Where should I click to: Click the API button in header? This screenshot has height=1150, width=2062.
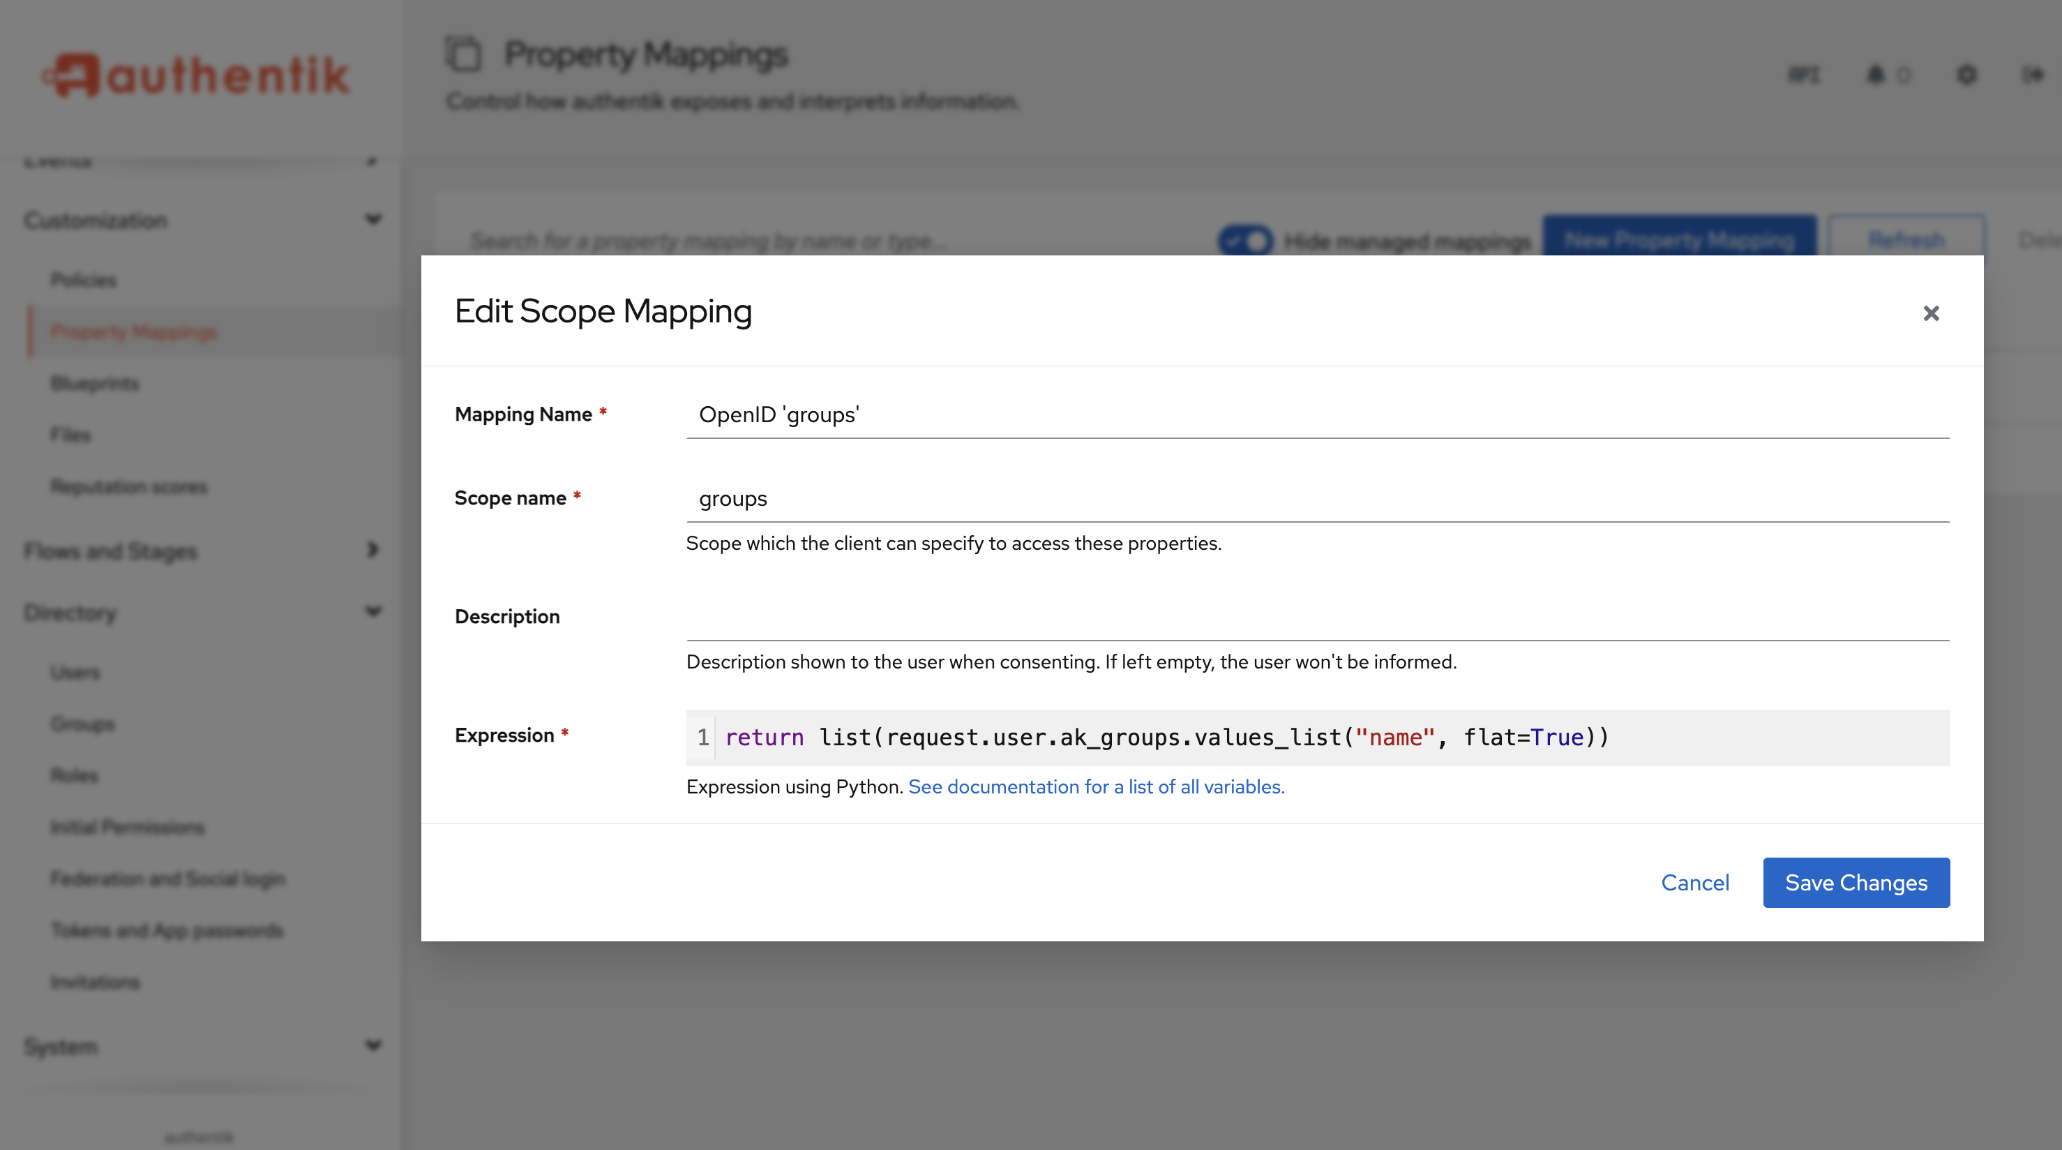click(1803, 75)
